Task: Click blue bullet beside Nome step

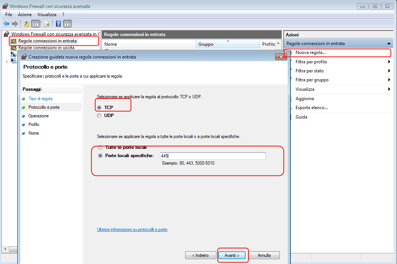Action: pyautogui.click(x=23, y=133)
